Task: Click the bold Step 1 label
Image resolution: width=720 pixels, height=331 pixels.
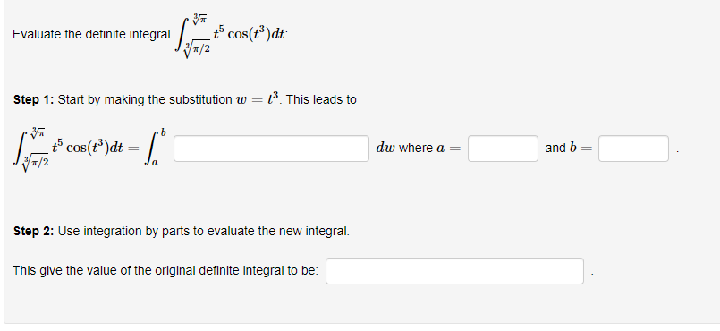Action: coord(33,99)
